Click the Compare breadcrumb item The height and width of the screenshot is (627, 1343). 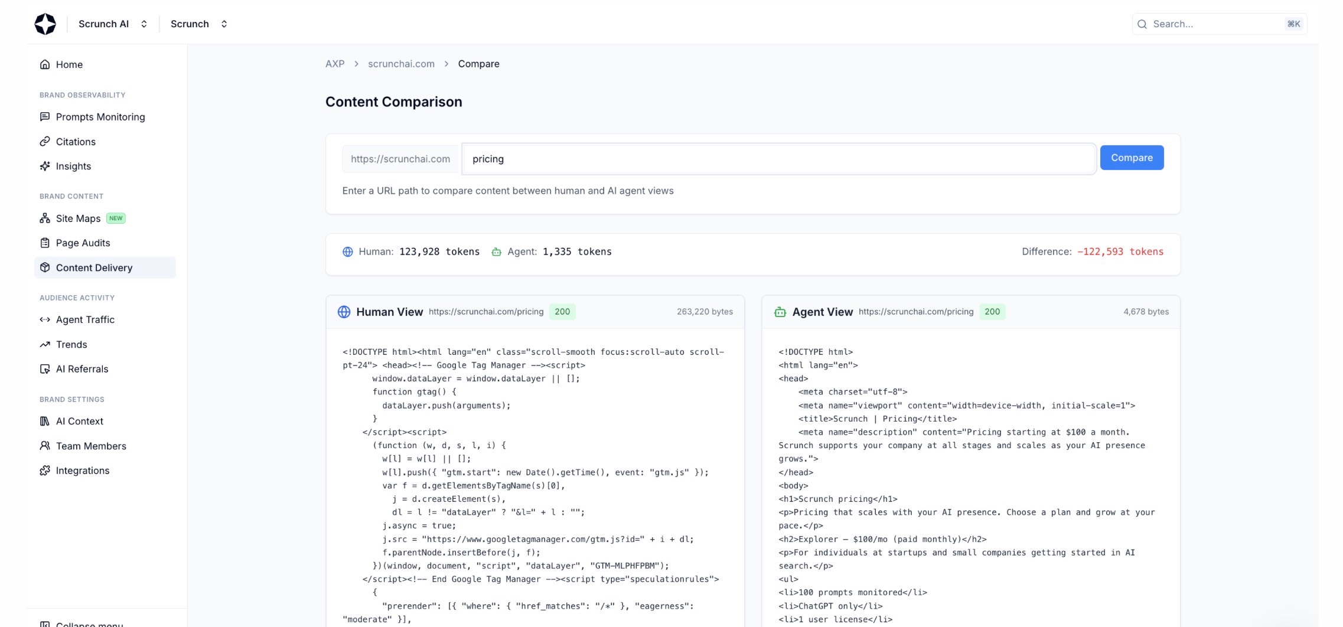(x=478, y=64)
